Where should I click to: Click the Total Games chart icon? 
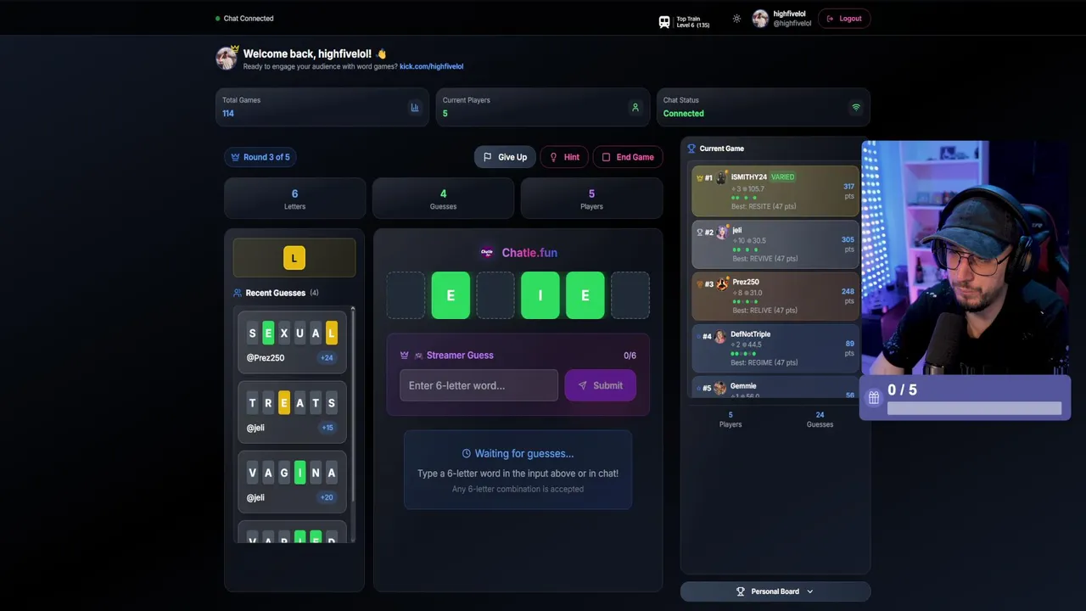tap(415, 108)
